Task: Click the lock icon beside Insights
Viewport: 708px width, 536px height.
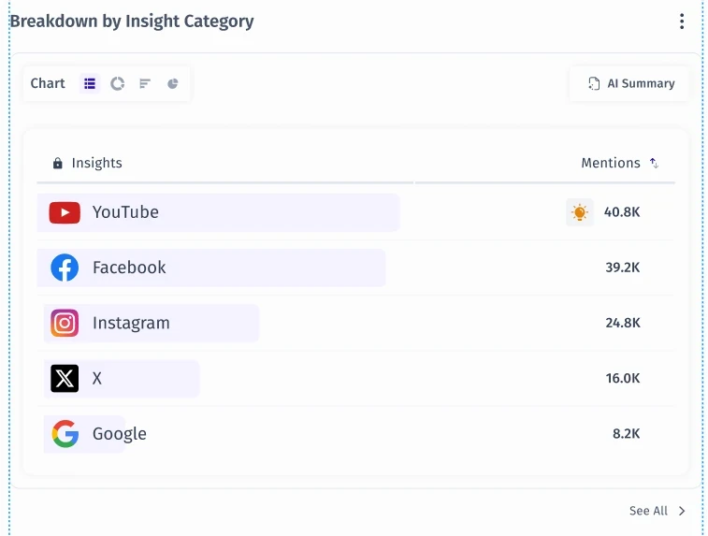Action: (57, 163)
